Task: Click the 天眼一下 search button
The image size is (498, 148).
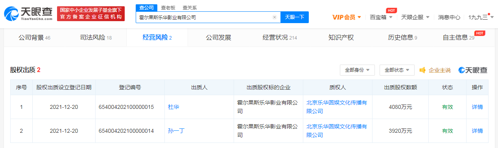Action: point(295,17)
